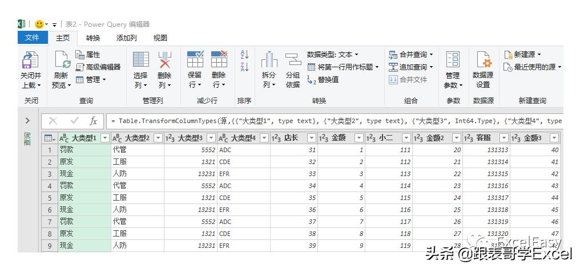
Task: Select row number 5 header
Action: click(50, 198)
